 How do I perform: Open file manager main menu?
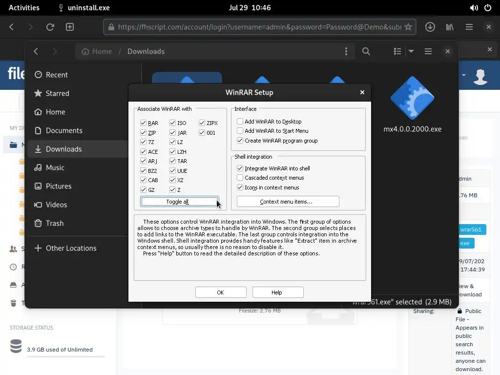[428, 51]
